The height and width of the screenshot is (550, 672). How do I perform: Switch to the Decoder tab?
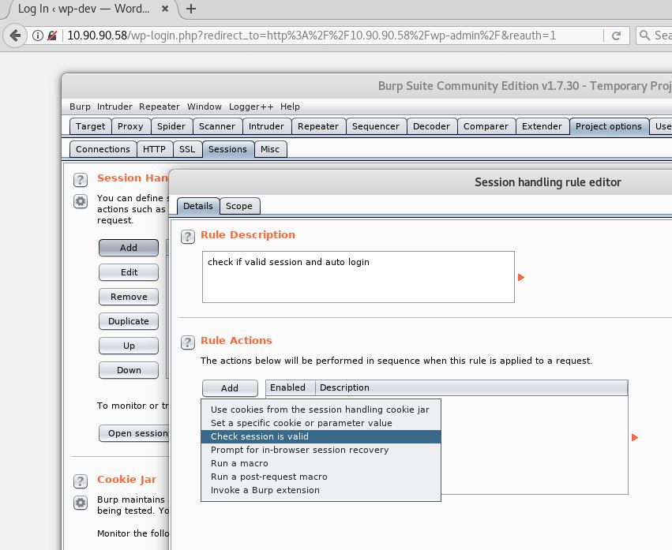click(x=431, y=126)
